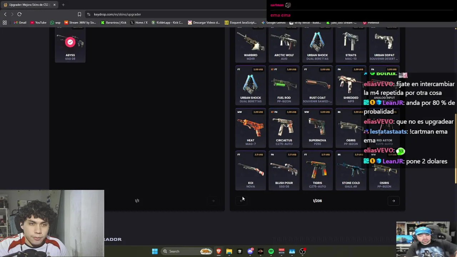The height and width of the screenshot is (257, 457).
Task: Open OBS Studio from the taskbar
Action: [x=302, y=251]
